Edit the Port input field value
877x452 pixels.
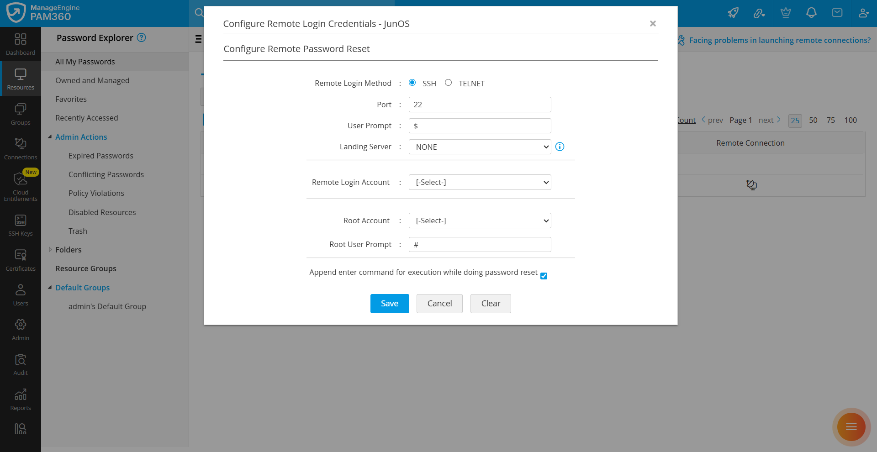coord(480,104)
